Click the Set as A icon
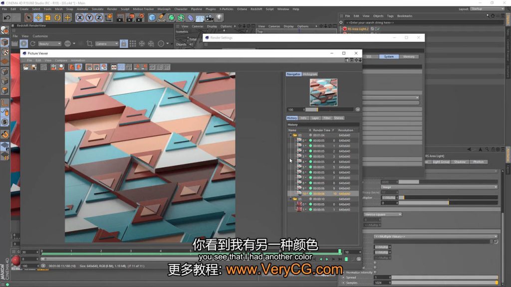This screenshot has width=511, height=287. tap(137, 67)
